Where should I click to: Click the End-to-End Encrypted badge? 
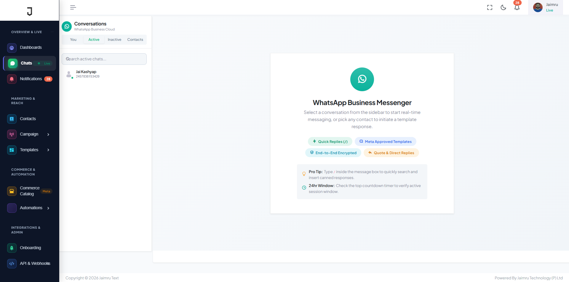tap(333, 153)
